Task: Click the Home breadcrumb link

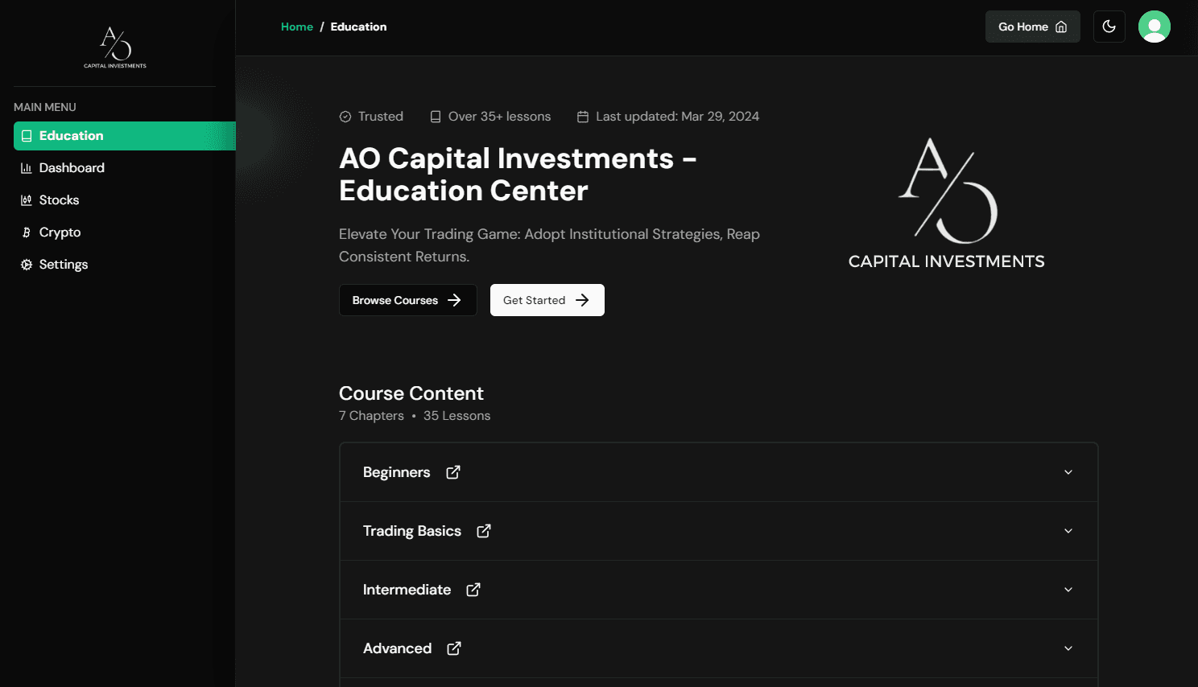Action: [296, 27]
